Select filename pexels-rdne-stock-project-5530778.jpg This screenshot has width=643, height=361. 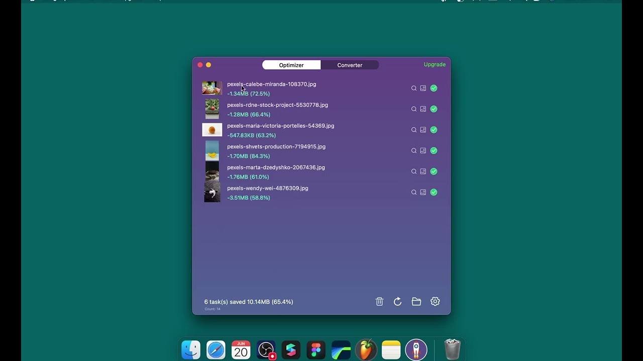point(277,105)
